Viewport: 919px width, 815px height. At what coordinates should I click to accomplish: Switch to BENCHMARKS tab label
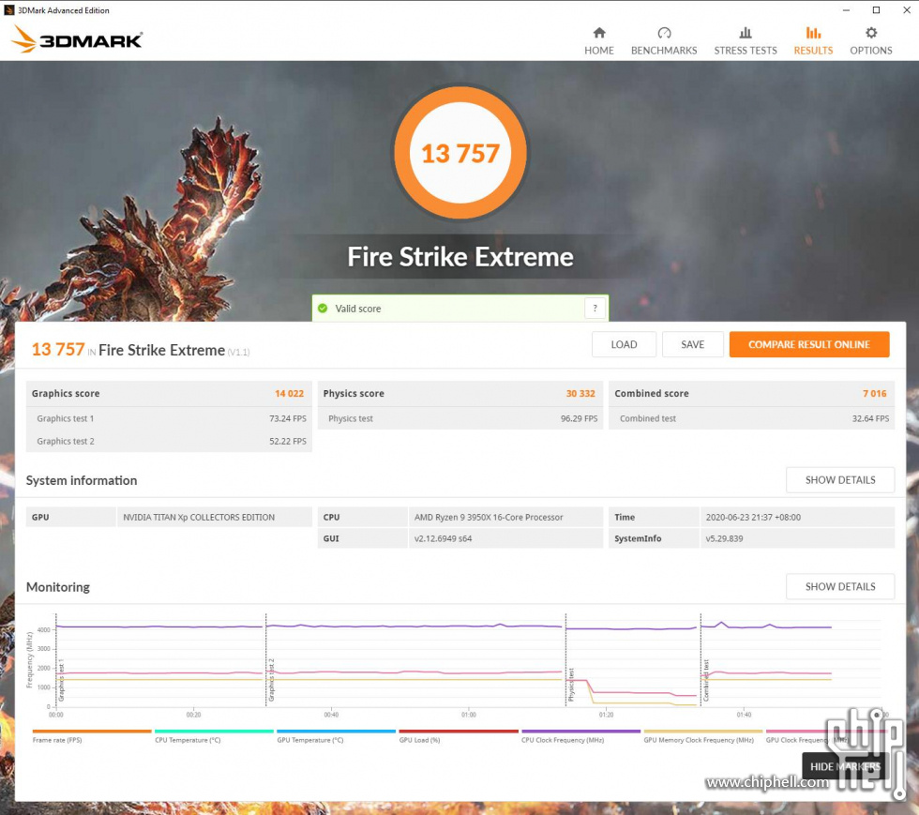pos(664,51)
